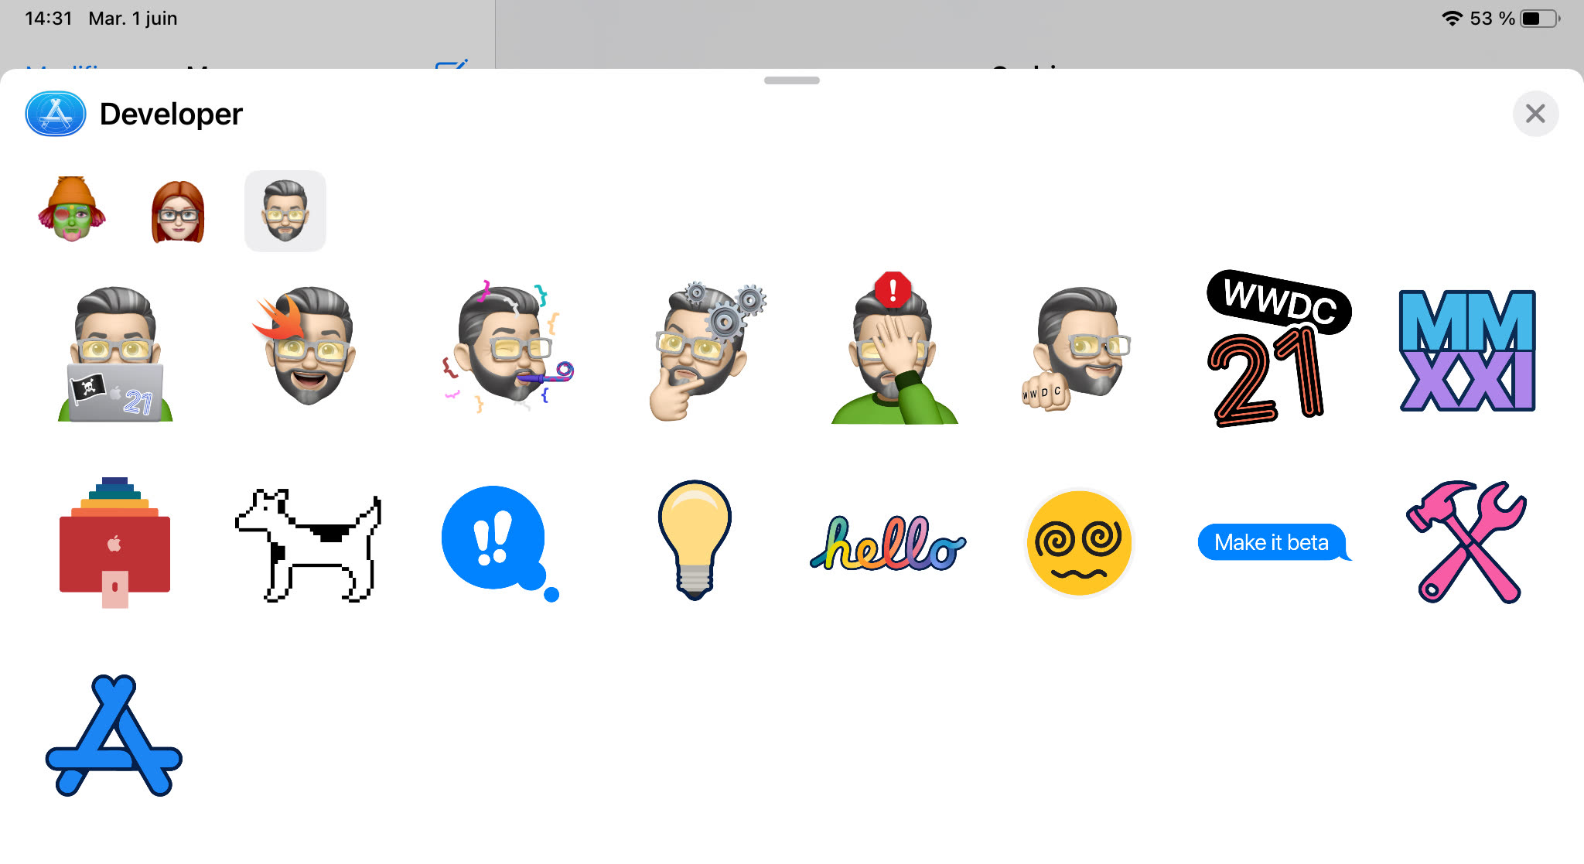This screenshot has width=1584, height=864.
Task: Tap the dizzy spiral-eyes emoji sticker
Action: (x=1079, y=543)
